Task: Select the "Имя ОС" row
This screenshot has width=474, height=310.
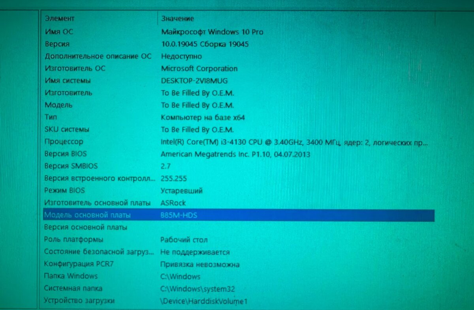Action: click(59, 32)
